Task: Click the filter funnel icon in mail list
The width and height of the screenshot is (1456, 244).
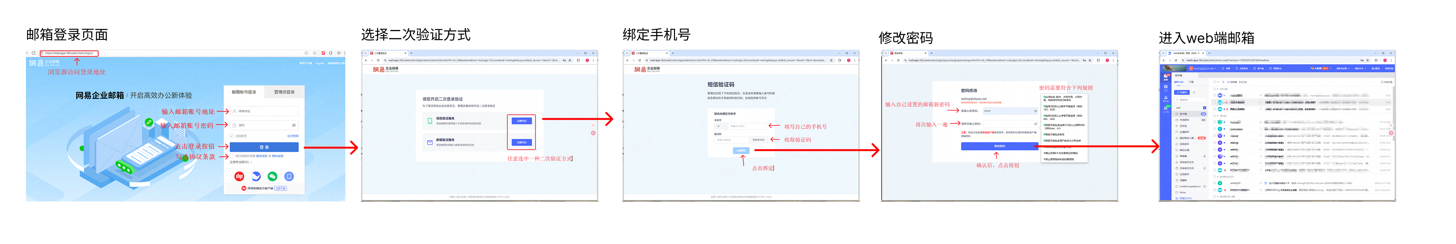Action: click(x=1223, y=82)
